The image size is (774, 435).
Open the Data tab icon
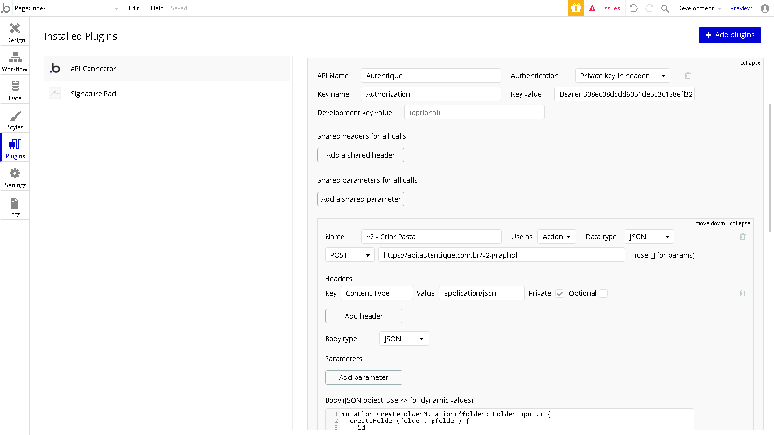point(15,86)
